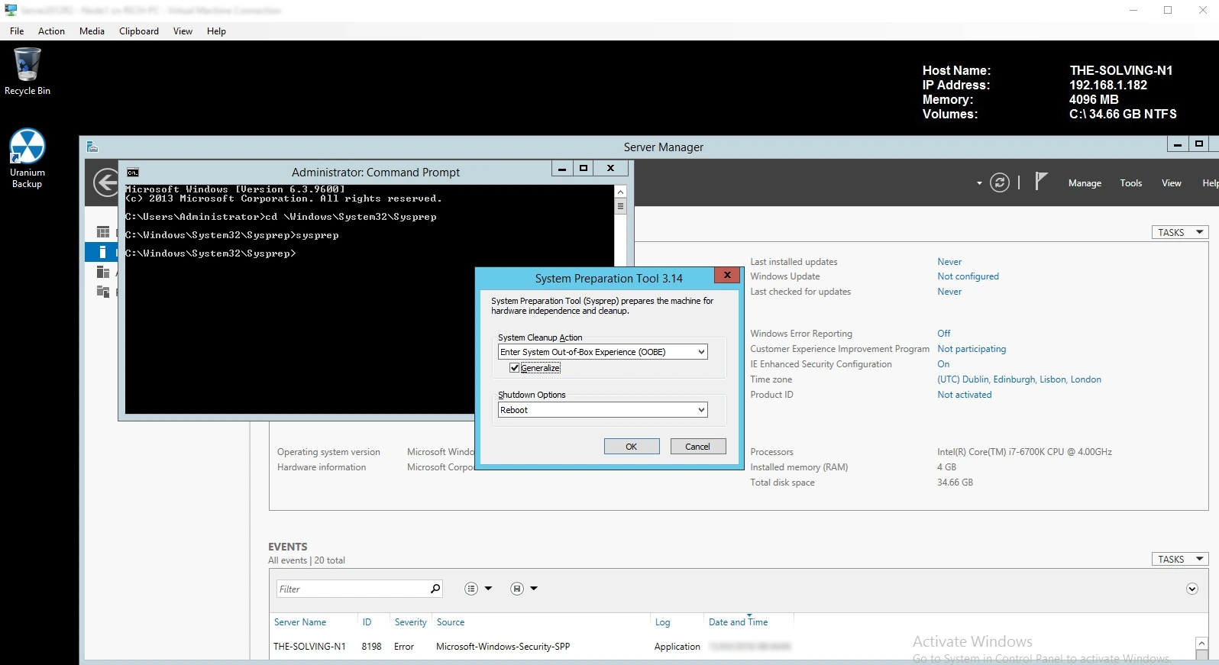Click the events list scrollbar up arrow
This screenshot has width=1219, height=665.
coord(1201,644)
